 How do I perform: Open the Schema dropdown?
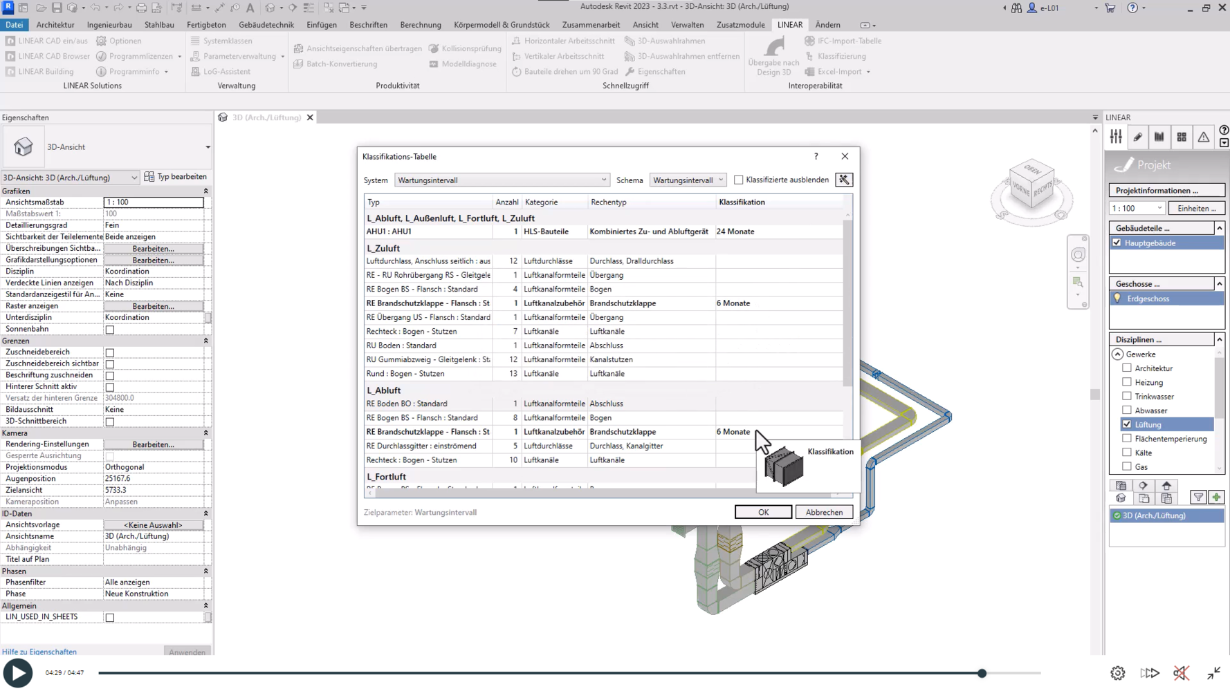(x=688, y=180)
